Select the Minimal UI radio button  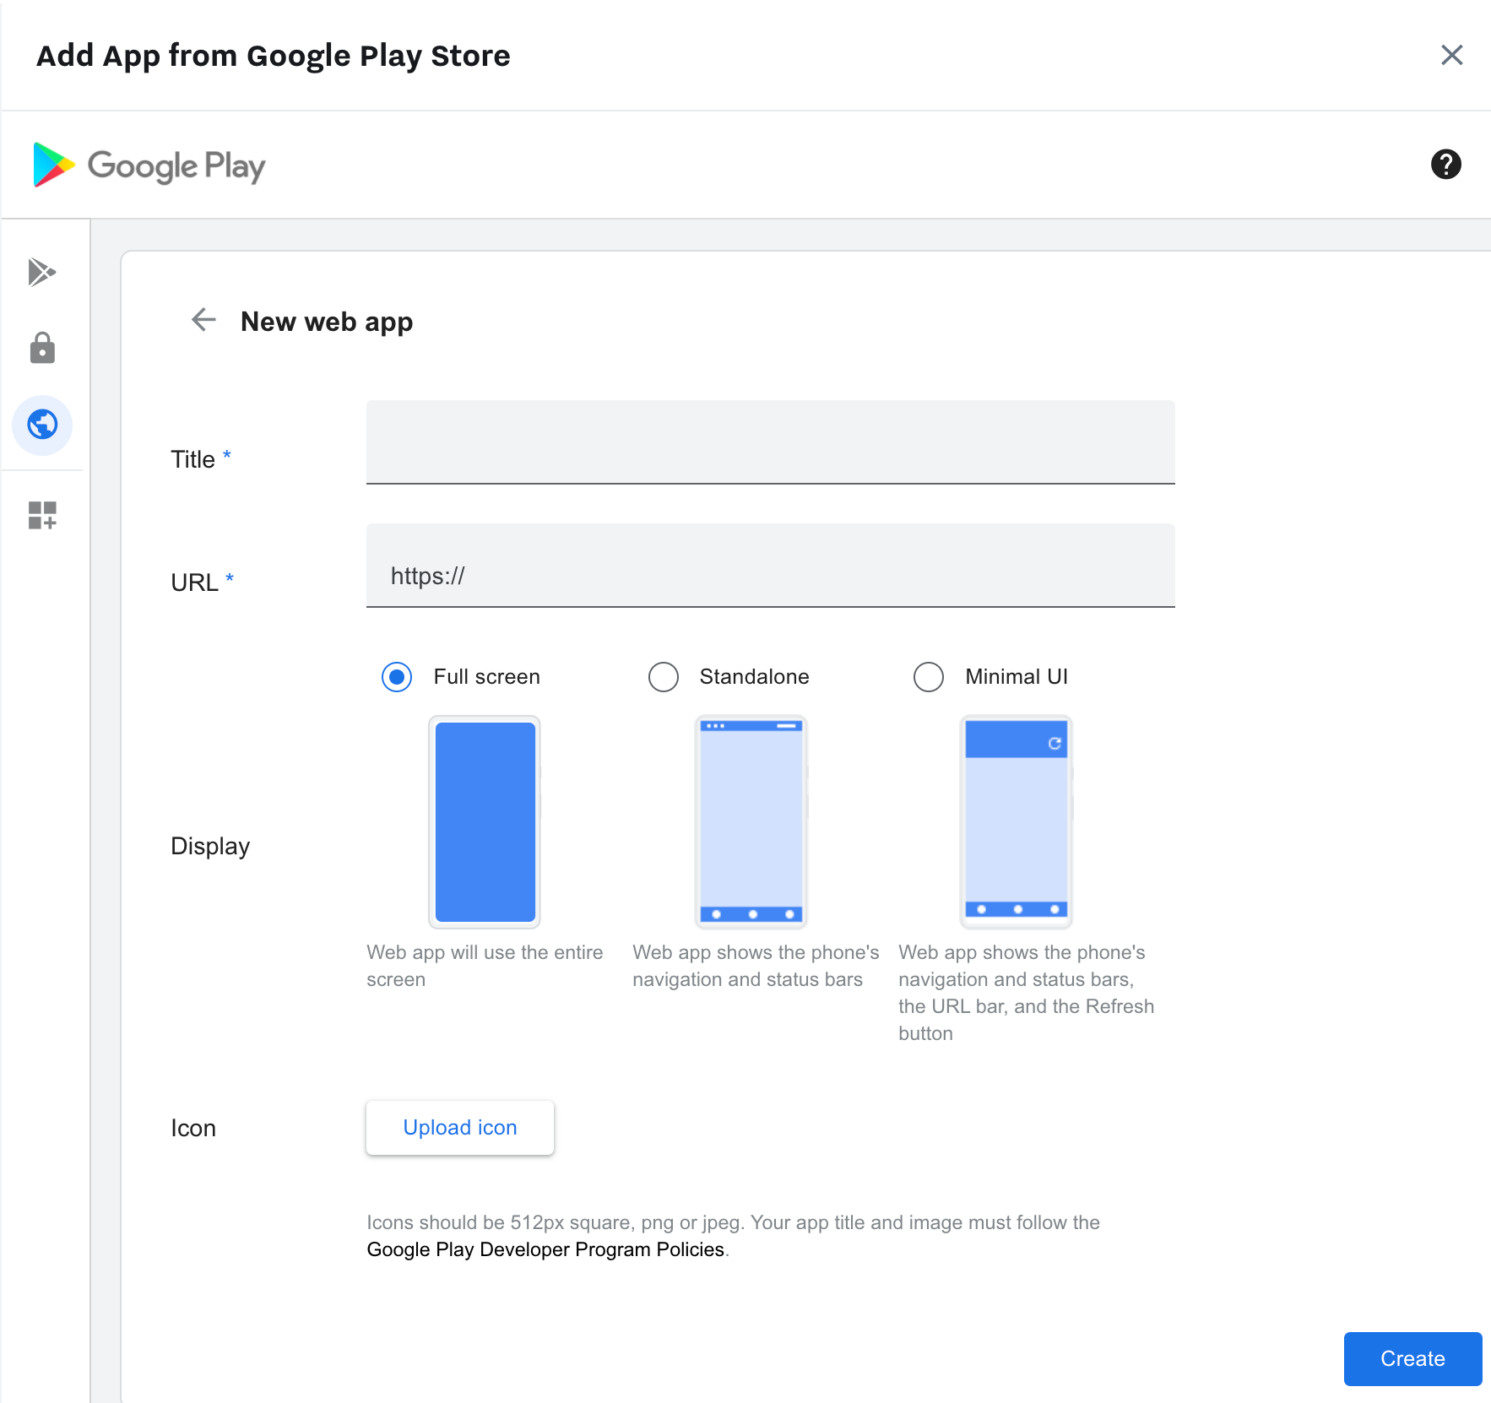929,677
